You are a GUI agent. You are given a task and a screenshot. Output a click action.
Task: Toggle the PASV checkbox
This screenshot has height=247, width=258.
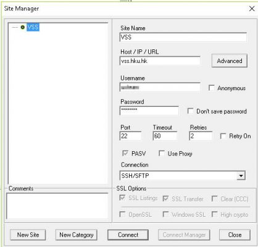point(125,153)
